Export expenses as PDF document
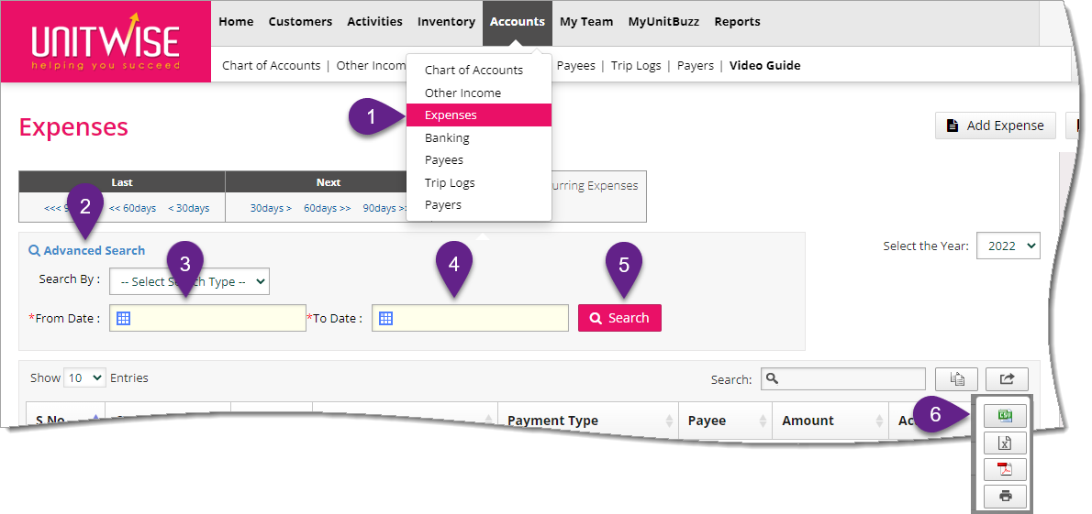Viewport: 1092px width, 514px height. 1005,470
